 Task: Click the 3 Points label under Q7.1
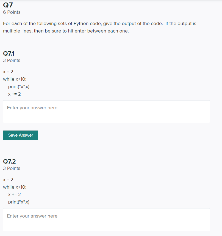coord(12,60)
